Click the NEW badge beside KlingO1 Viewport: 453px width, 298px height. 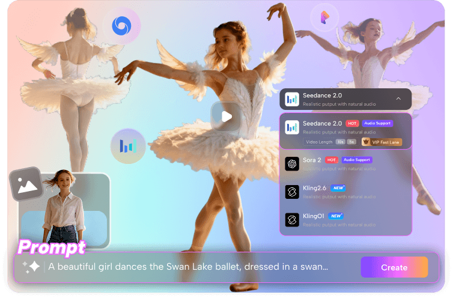point(336,216)
